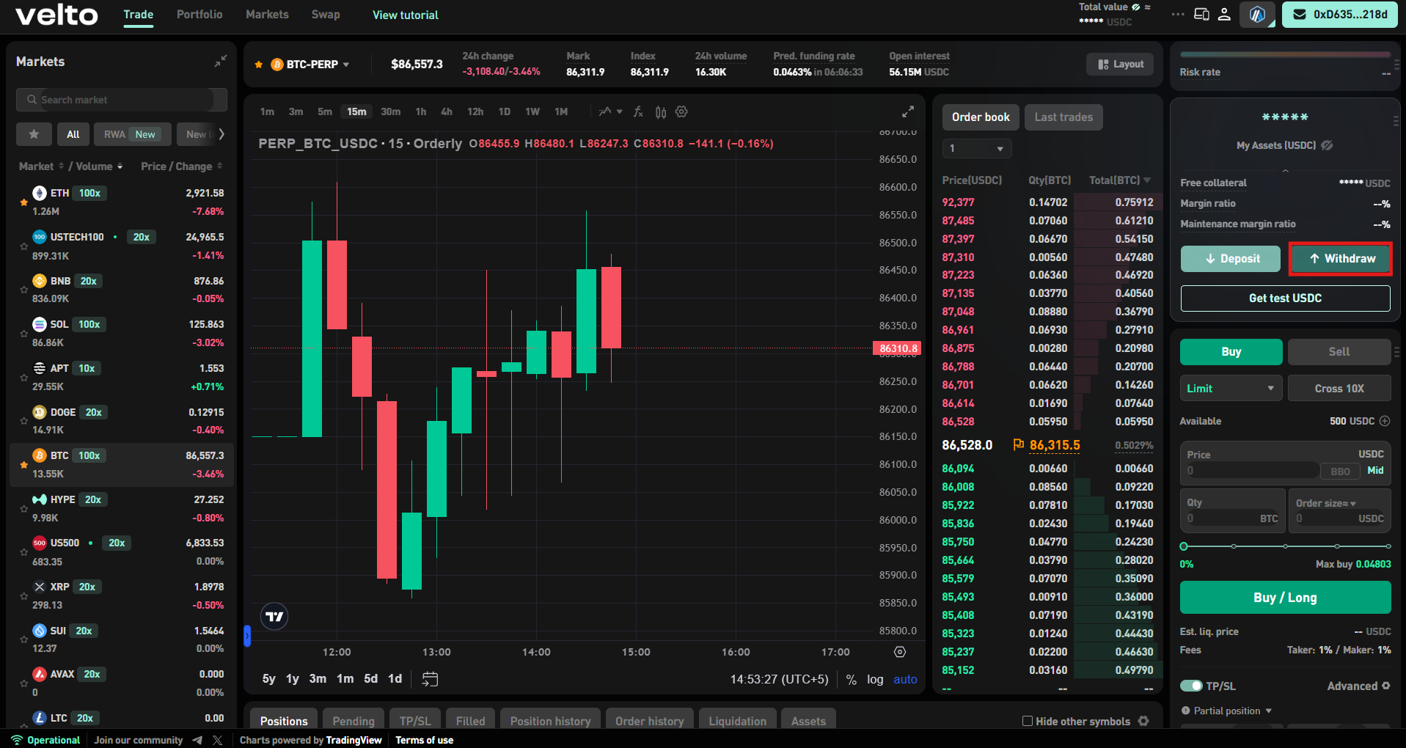Open the Telegram community icon
The height and width of the screenshot is (748, 1406).
[x=197, y=740]
